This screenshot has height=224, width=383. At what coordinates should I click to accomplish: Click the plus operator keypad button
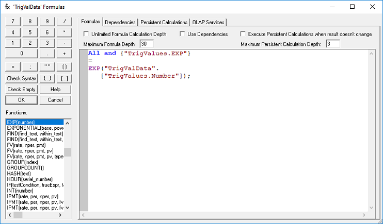[63, 54]
